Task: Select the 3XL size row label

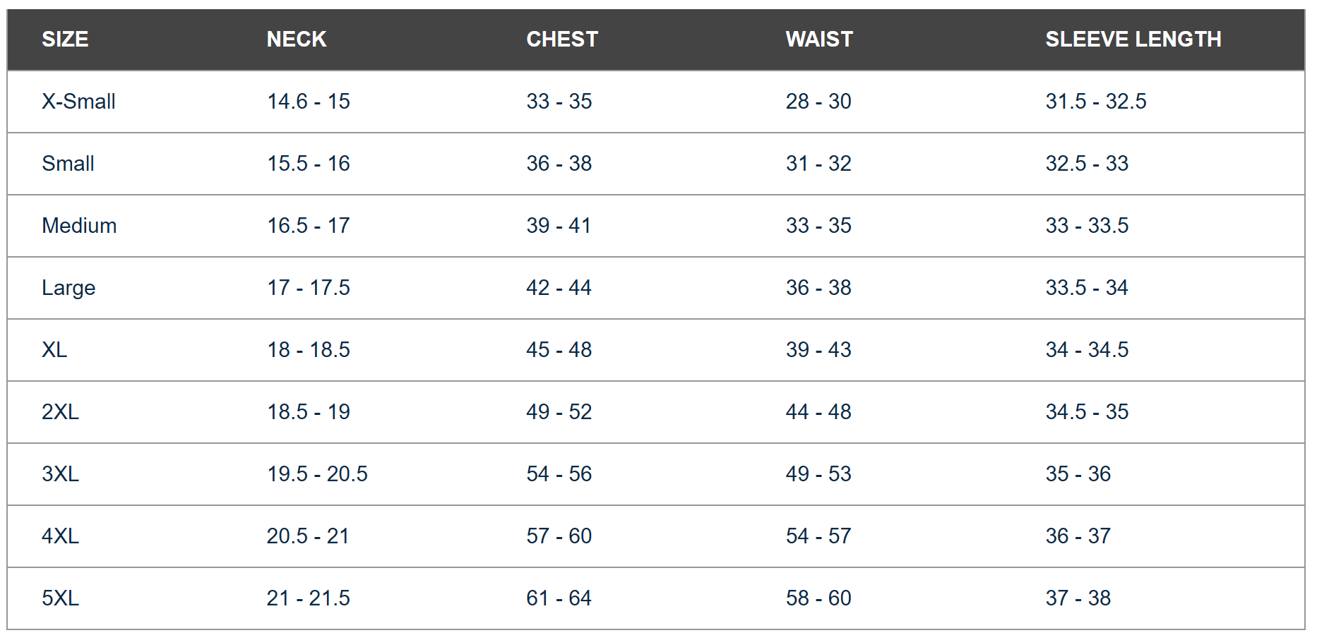Action: (60, 474)
